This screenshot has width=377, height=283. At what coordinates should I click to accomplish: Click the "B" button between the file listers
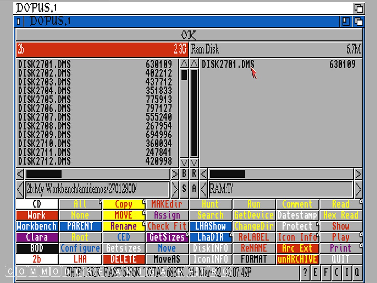pos(184,174)
